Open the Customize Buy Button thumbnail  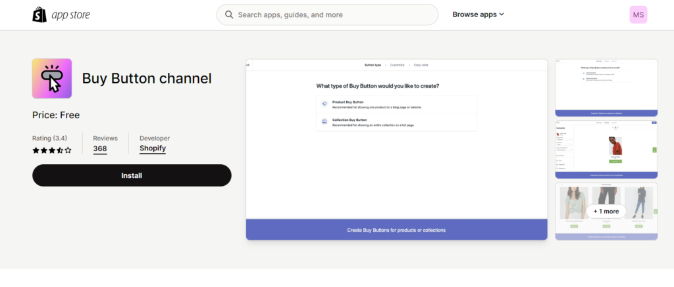point(606,149)
